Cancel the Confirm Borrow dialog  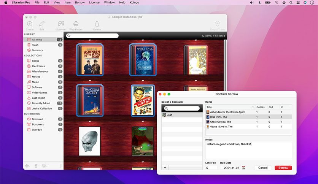[263, 168]
